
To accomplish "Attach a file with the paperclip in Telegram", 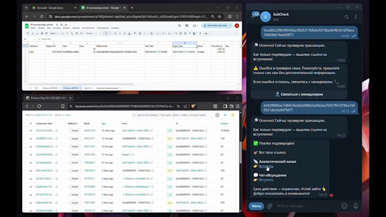I will pos(270,206).
